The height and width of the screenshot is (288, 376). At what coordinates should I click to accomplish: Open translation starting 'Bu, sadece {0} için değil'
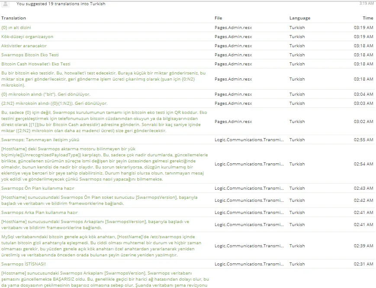point(104,121)
